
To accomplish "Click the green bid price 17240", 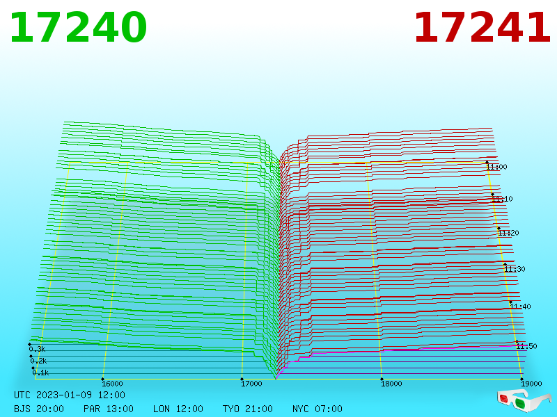I will tap(78, 28).
